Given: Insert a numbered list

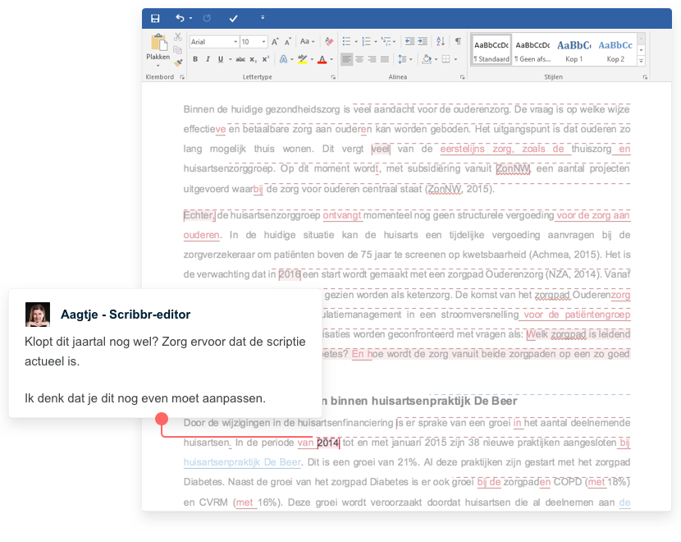Looking at the screenshot, I should click(x=366, y=42).
